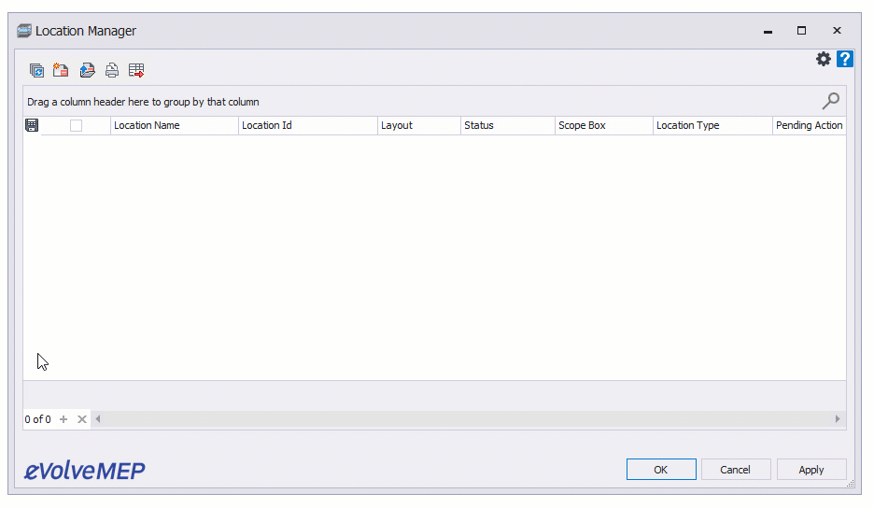Click the horizontal scrollbar left arrow

click(98, 419)
